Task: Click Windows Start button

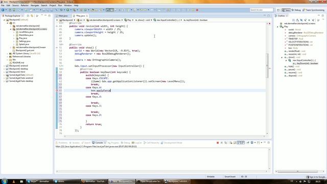Action: pos(4,181)
